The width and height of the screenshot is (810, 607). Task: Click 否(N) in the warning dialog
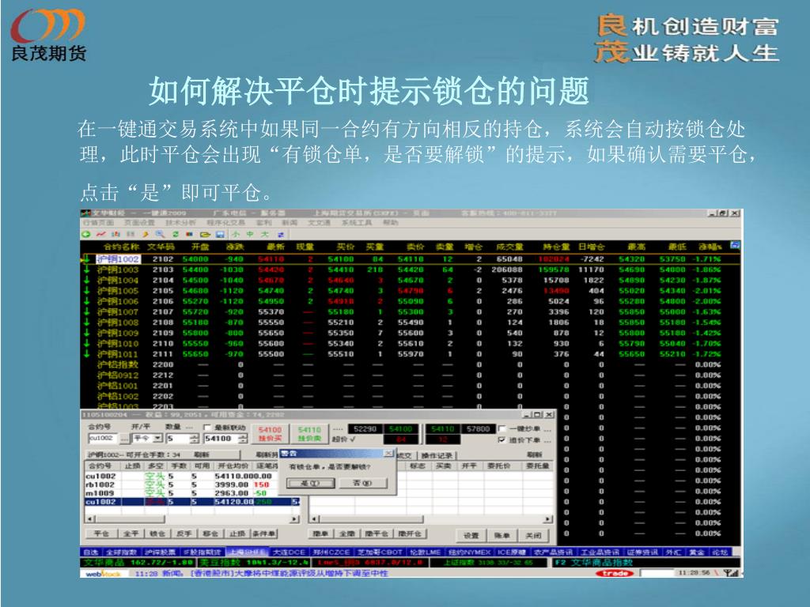point(362,483)
